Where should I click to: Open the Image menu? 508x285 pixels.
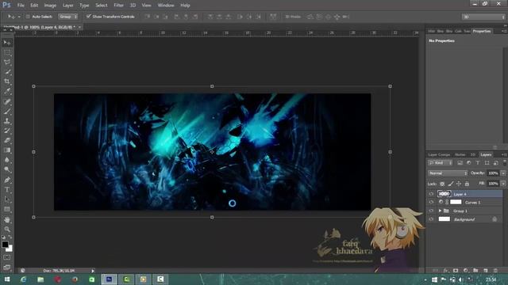50,6
